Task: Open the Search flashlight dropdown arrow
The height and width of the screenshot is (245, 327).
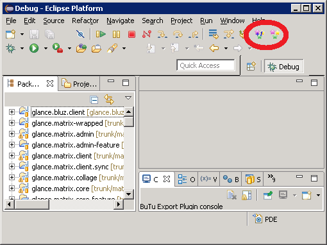Action: click(124, 49)
